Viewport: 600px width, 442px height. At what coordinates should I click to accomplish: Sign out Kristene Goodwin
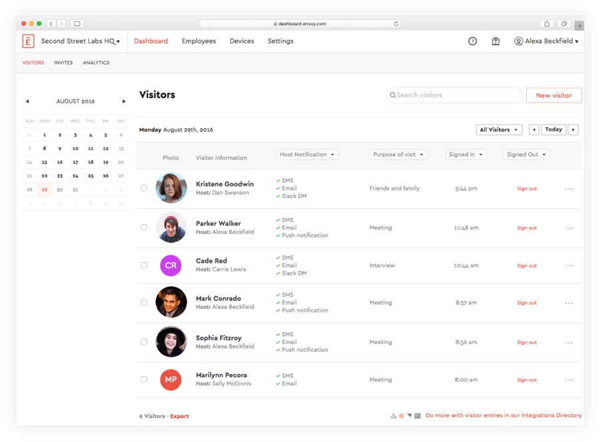tap(527, 189)
